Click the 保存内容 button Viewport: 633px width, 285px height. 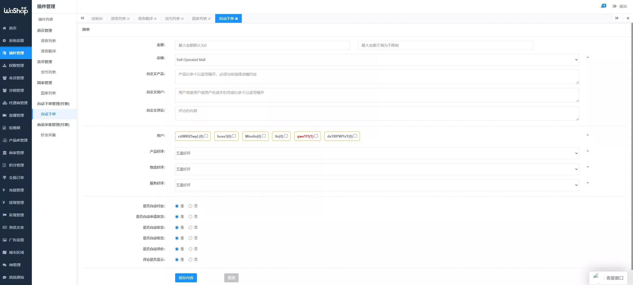(x=186, y=278)
